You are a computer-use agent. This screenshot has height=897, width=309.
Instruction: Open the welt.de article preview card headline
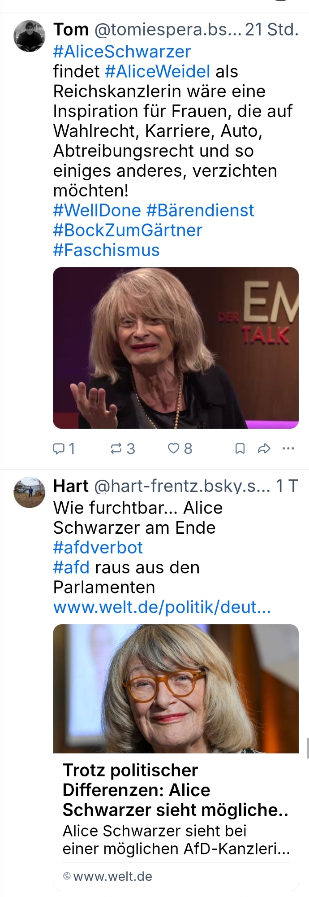click(x=176, y=790)
